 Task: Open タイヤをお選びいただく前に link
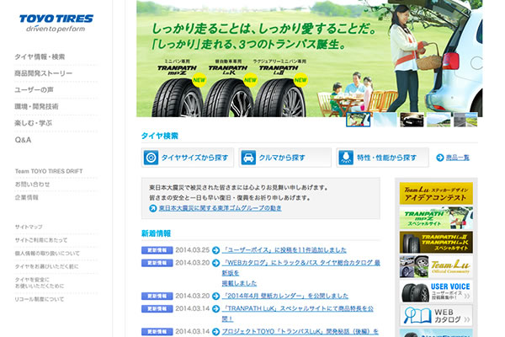(46, 267)
